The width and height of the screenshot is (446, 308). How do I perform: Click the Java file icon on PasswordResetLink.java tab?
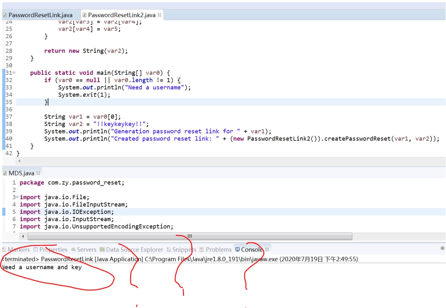(5, 15)
